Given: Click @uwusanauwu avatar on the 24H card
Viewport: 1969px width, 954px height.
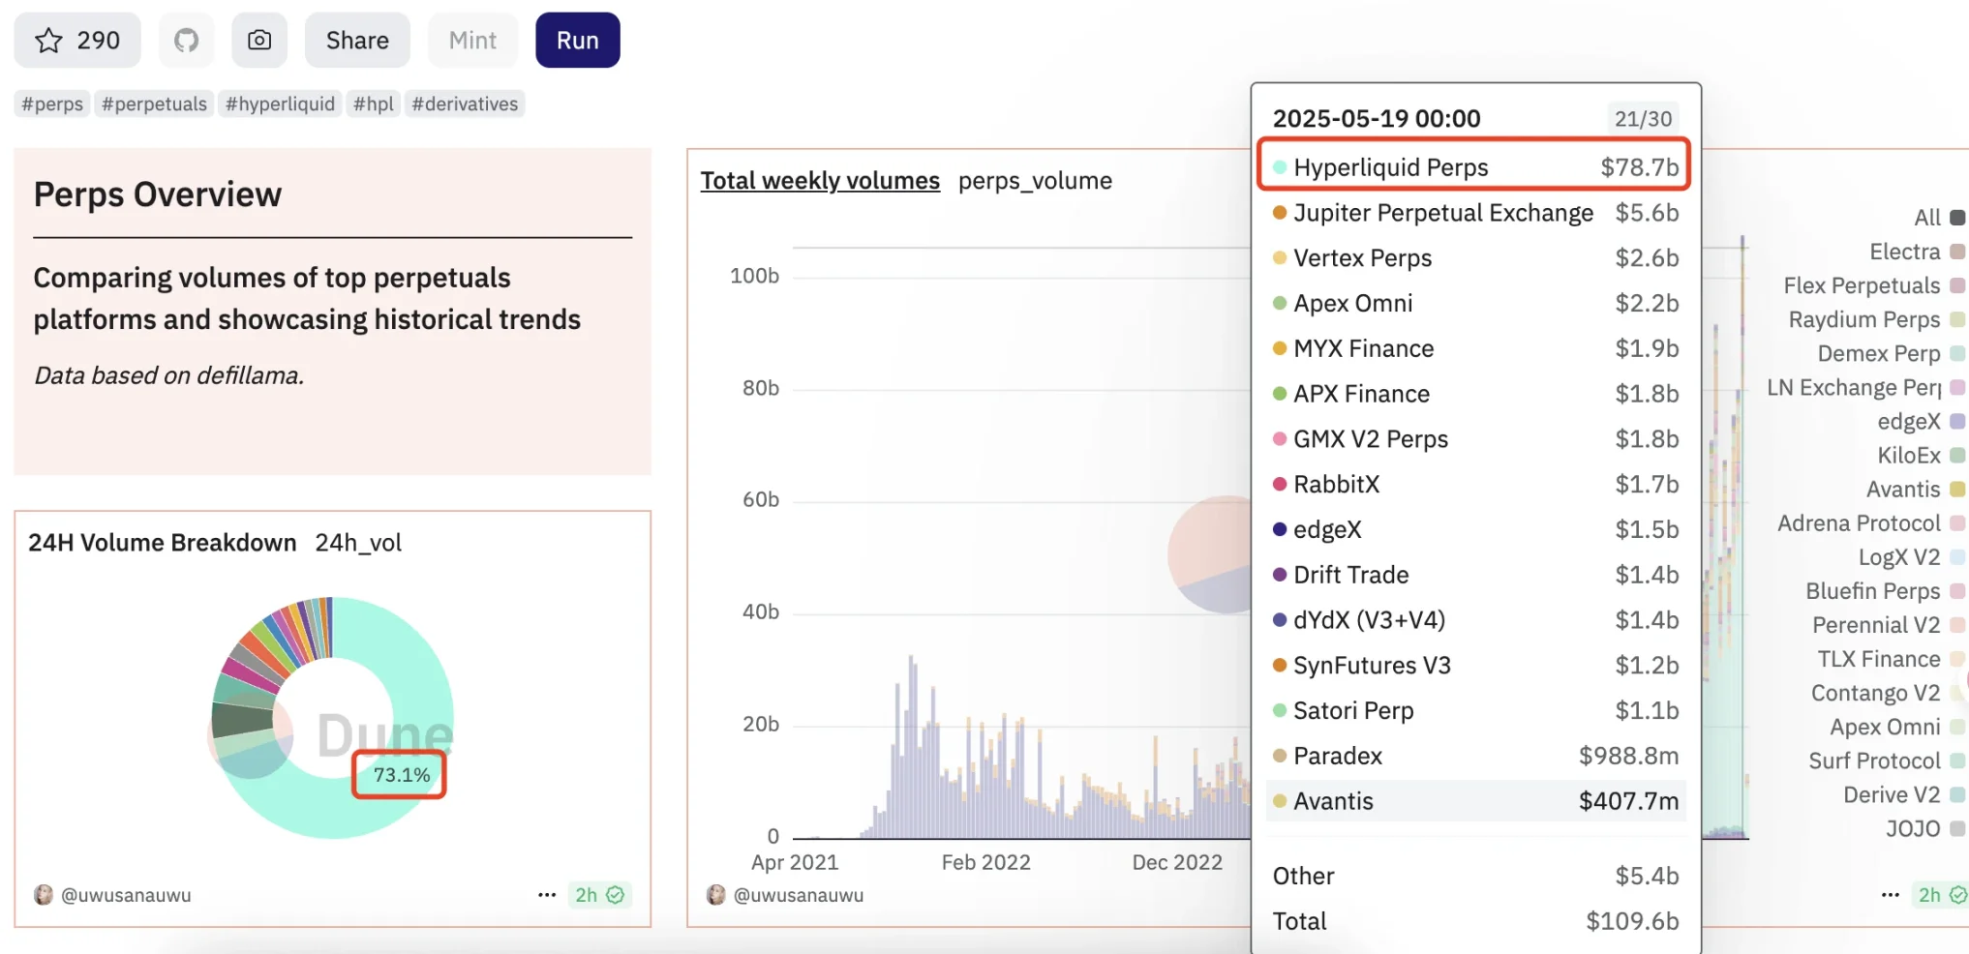Looking at the screenshot, I should tap(43, 895).
